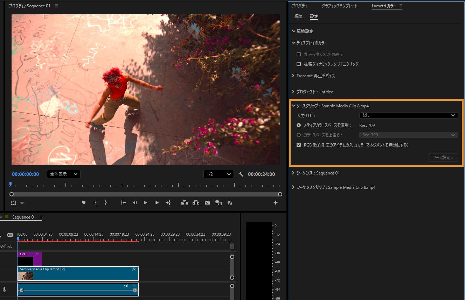Select the メディアカラースペースを使用 radio button

point(299,125)
